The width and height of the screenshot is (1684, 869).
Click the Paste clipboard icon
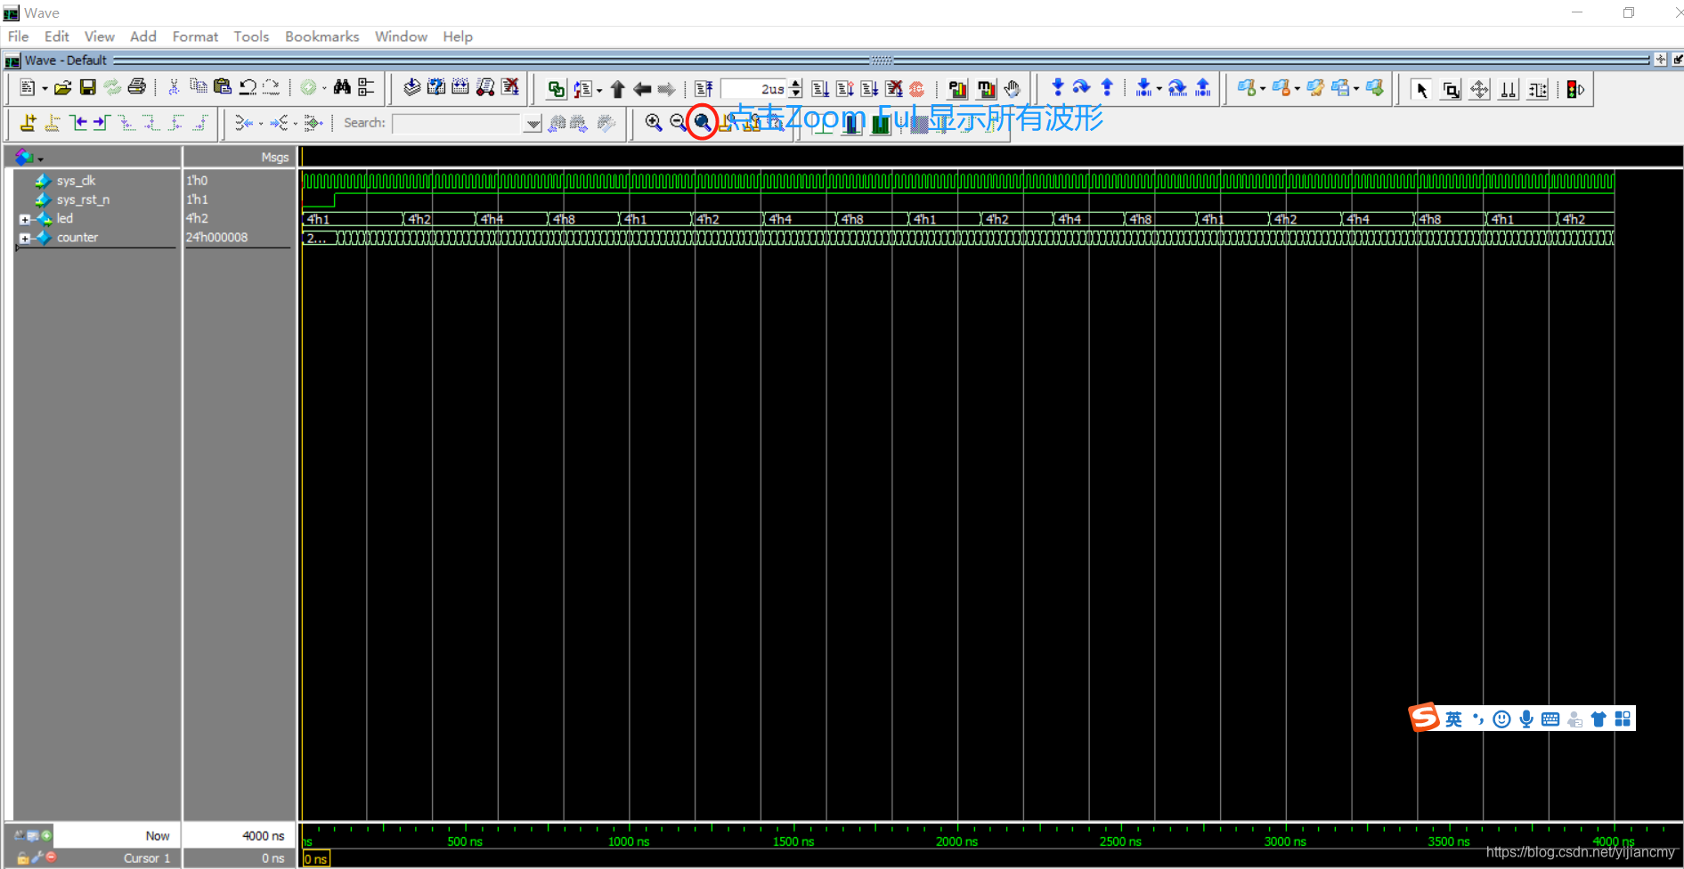coord(223,87)
